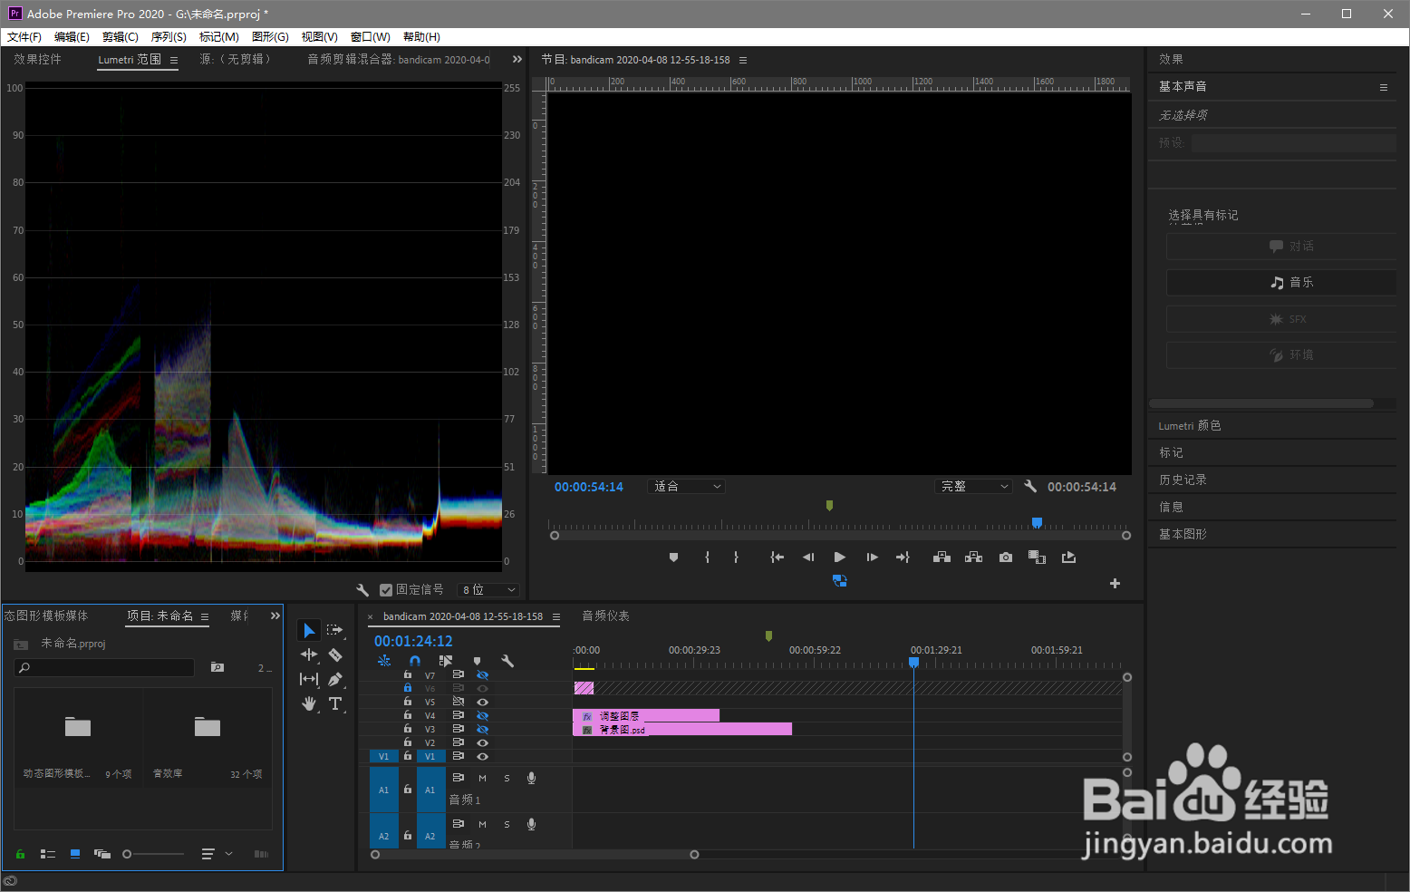The image size is (1410, 892).
Task: Go to In point in Program monitor
Action: pos(777,557)
